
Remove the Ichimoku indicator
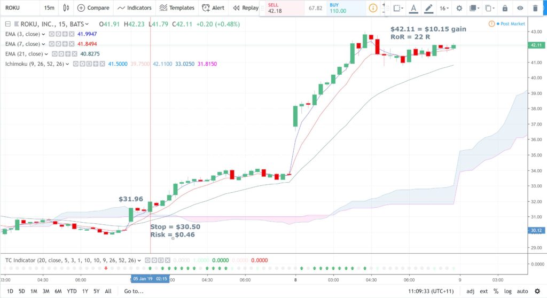coord(102,64)
